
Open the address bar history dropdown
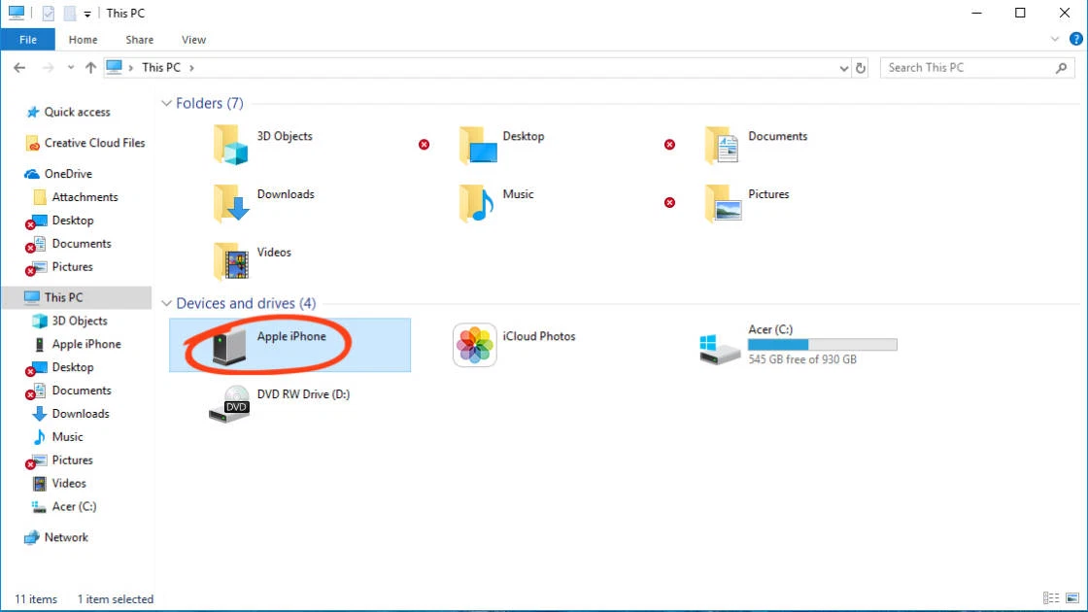pyautogui.click(x=843, y=67)
